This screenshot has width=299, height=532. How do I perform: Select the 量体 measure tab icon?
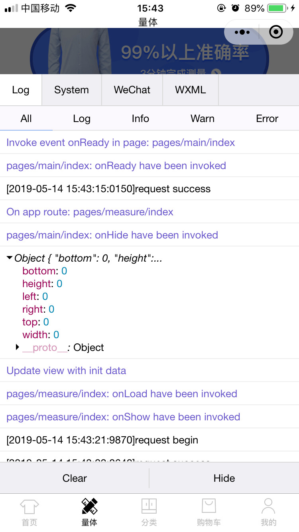(89, 506)
